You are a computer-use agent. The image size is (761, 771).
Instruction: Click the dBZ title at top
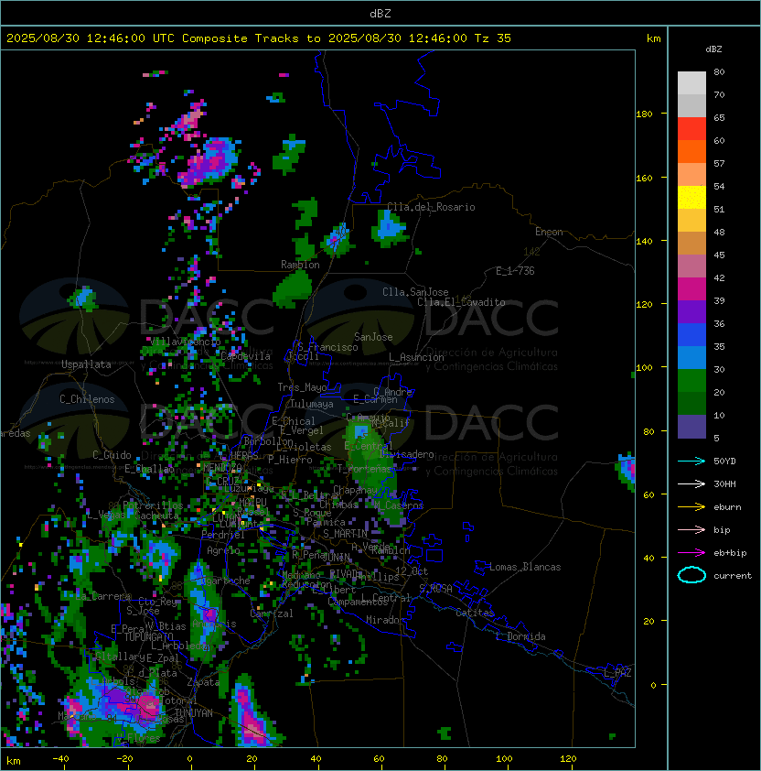coord(380,13)
